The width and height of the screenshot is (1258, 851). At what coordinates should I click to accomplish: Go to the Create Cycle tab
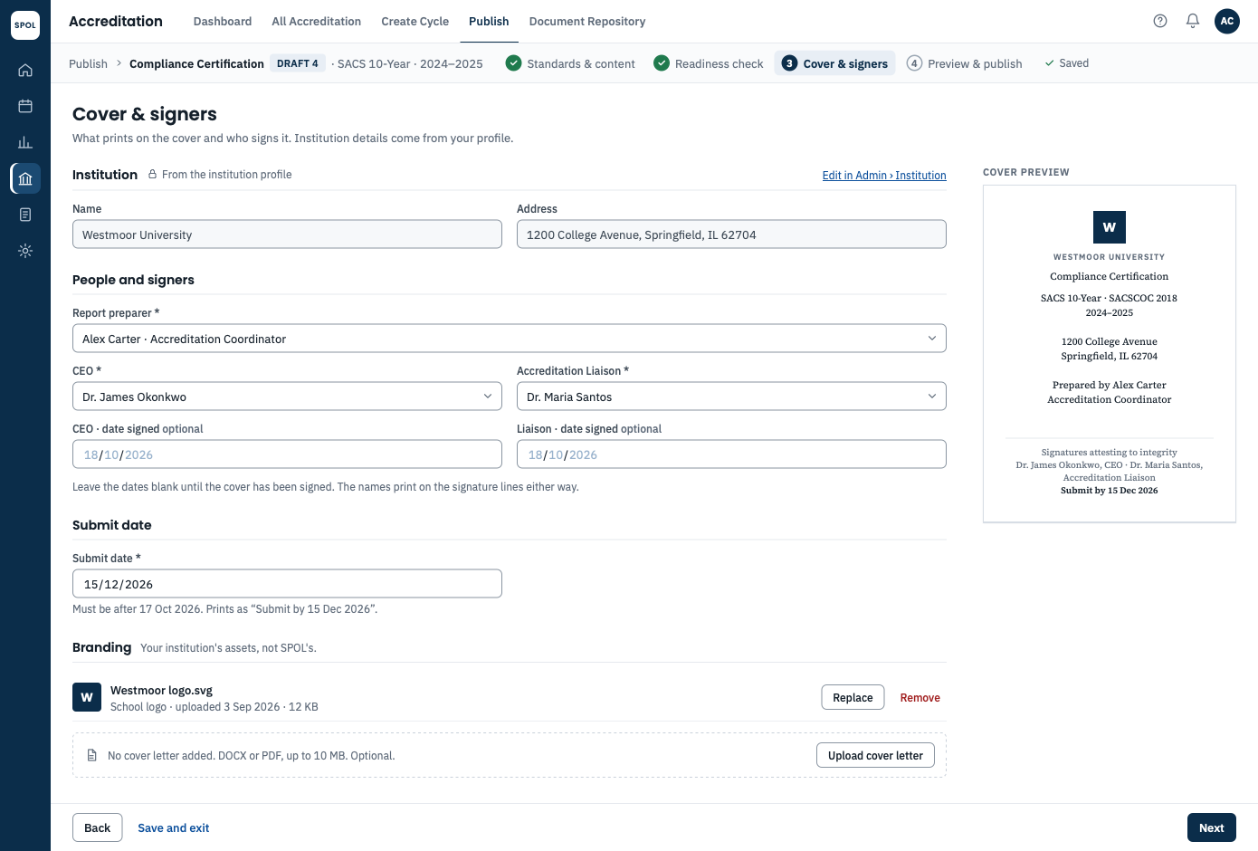point(415,21)
